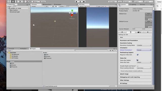Viewport: 162px width, 91px height.
Task: Open the Gizmos dropdown in Scene view
Action: (x=62, y=6)
